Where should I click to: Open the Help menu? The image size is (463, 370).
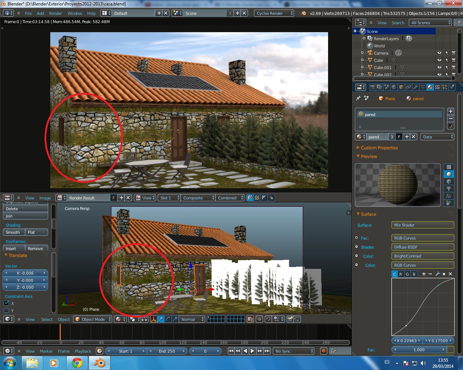tap(91, 13)
